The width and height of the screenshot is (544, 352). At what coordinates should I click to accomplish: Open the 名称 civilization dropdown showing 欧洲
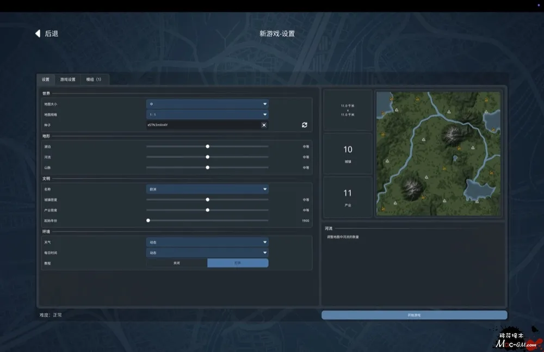pyautogui.click(x=207, y=189)
